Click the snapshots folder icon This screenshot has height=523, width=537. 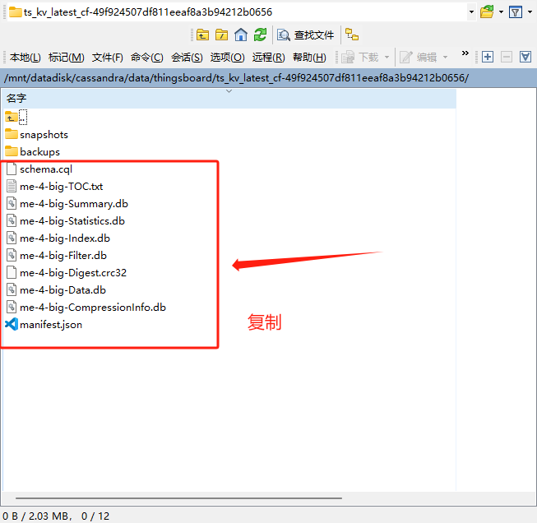click(x=12, y=134)
